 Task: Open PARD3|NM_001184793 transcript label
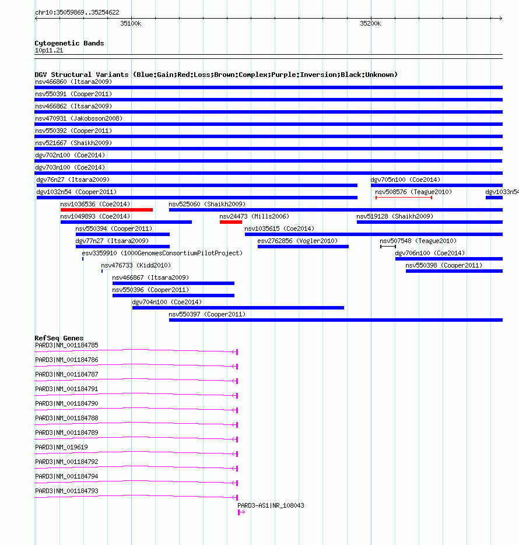[66, 491]
